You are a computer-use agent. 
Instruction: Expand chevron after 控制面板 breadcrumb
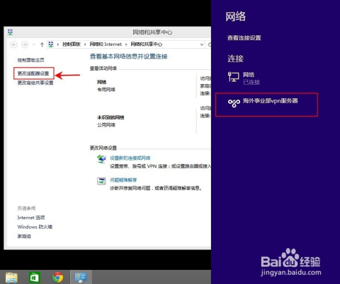pyautogui.click(x=85, y=45)
